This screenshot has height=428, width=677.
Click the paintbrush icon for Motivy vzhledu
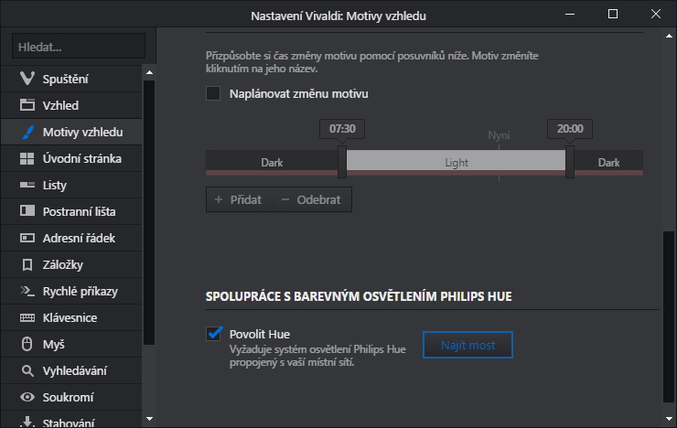click(x=27, y=133)
